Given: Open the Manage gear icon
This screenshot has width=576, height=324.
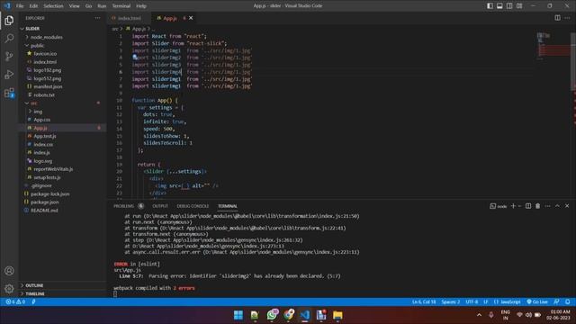Looking at the screenshot, I should point(9,289).
